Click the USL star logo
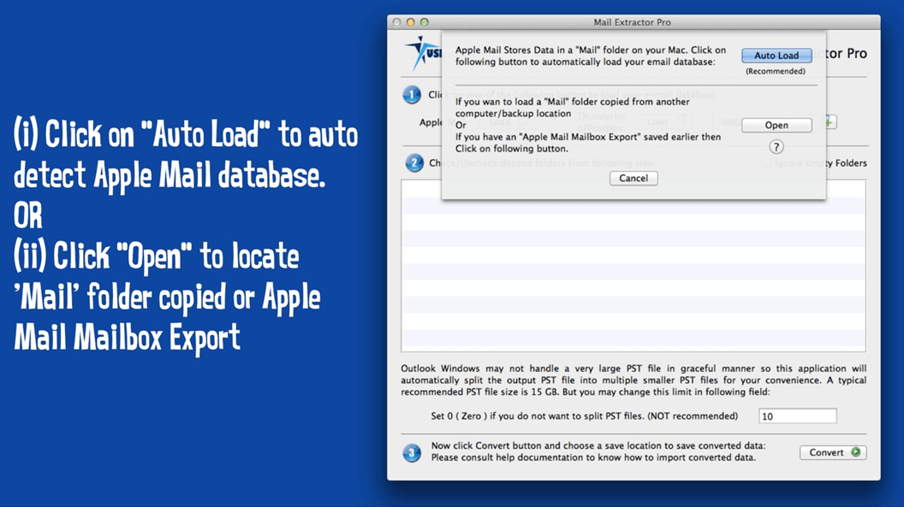 point(424,54)
